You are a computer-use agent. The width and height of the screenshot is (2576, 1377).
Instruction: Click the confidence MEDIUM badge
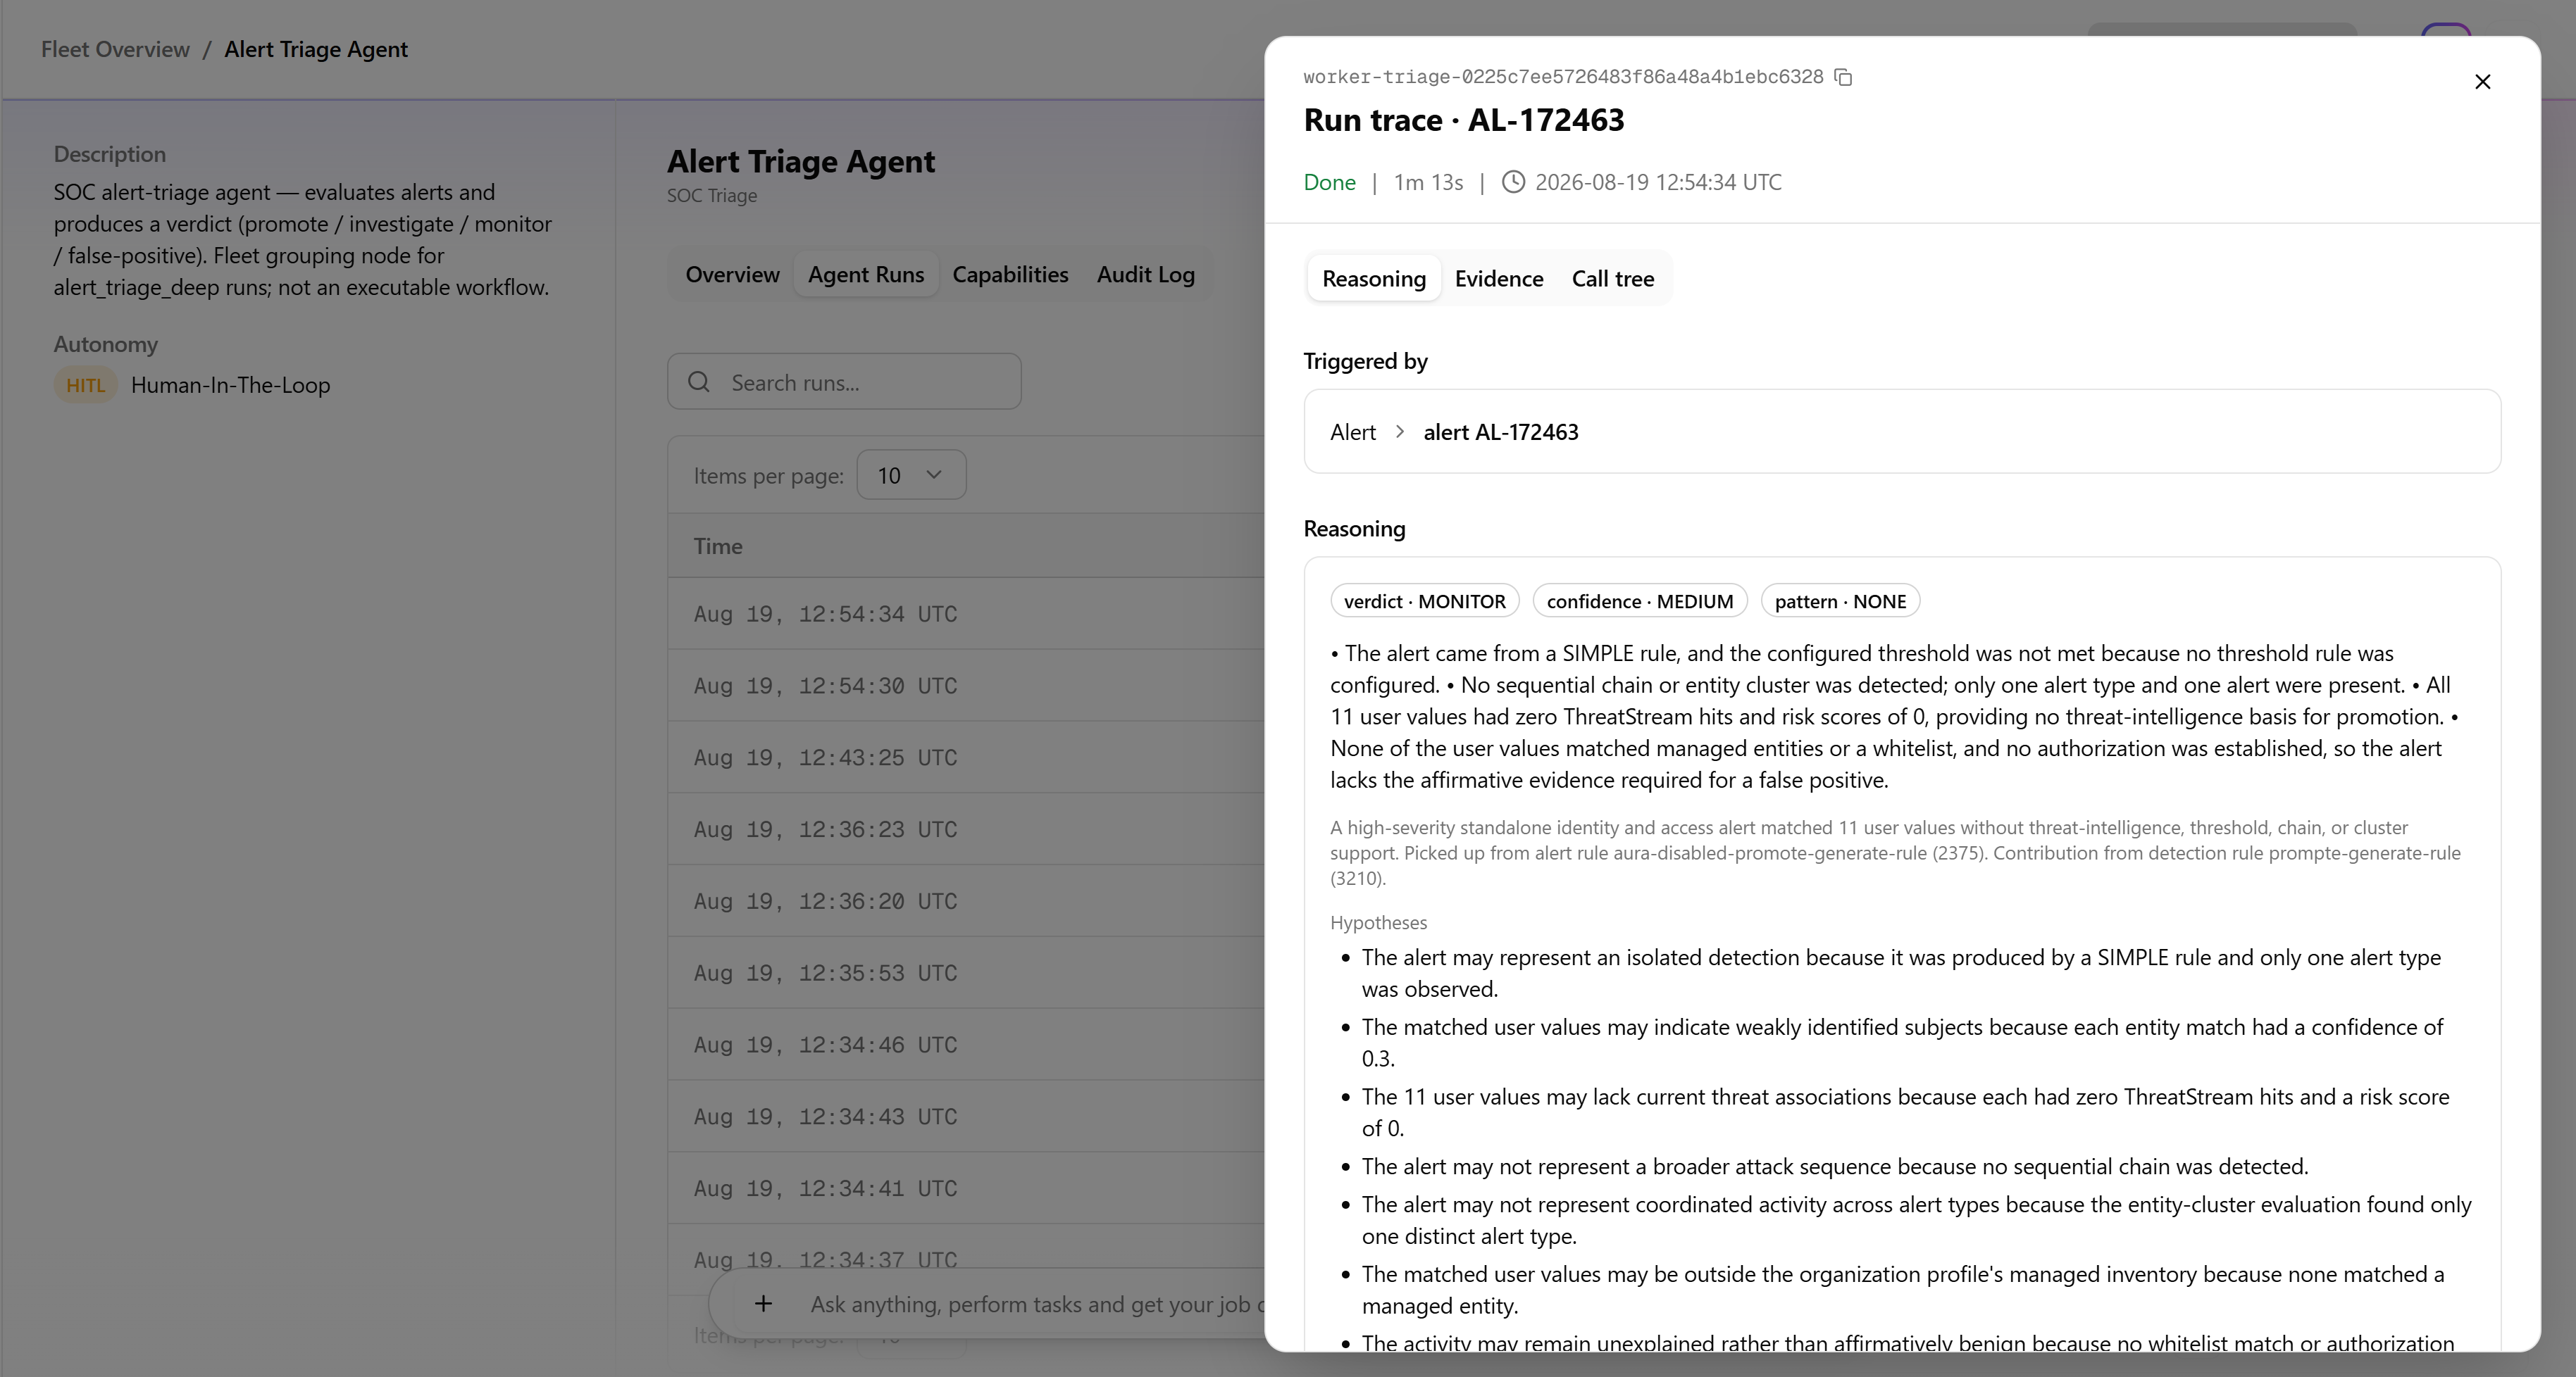click(1639, 601)
